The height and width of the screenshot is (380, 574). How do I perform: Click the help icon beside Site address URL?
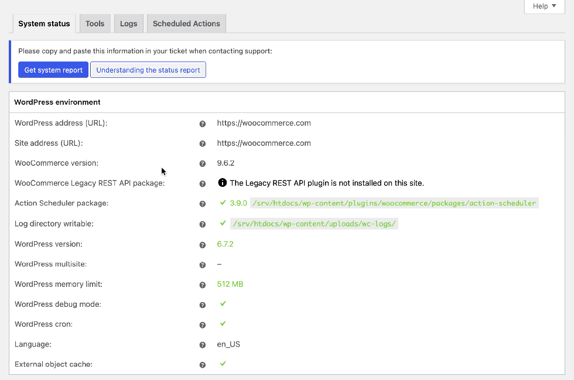[x=202, y=143]
